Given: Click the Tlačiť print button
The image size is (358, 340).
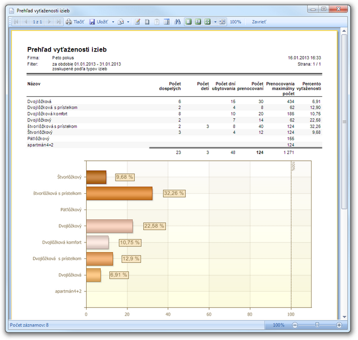Looking at the screenshot, I should tap(75, 22).
